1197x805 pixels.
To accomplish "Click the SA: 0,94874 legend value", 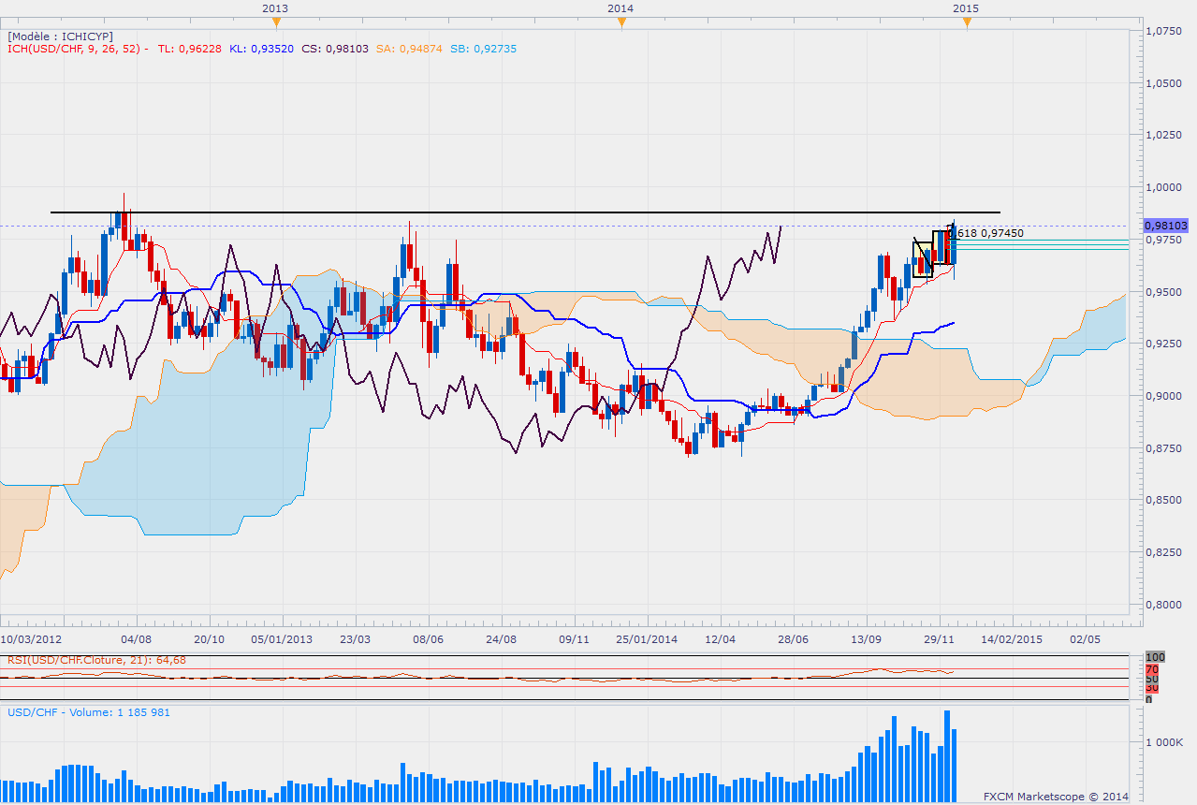I will [x=408, y=49].
